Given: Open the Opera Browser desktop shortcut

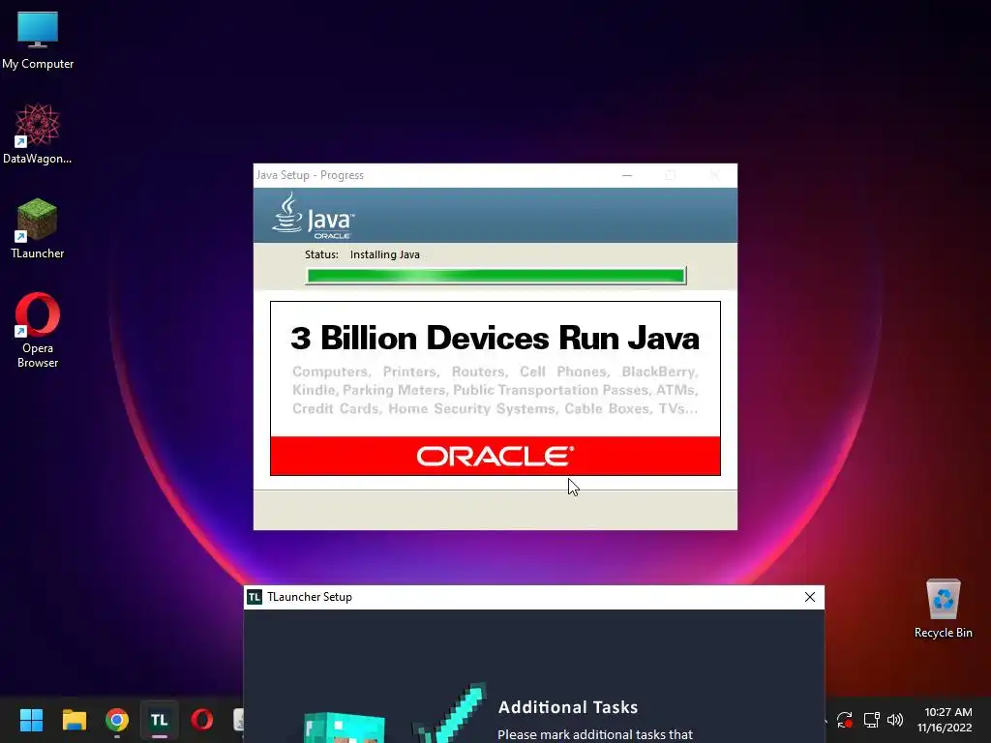Looking at the screenshot, I should pos(38,330).
